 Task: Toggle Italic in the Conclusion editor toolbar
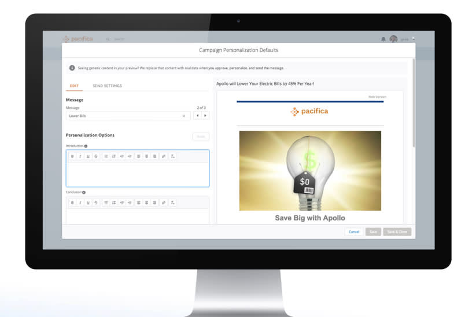(x=80, y=203)
